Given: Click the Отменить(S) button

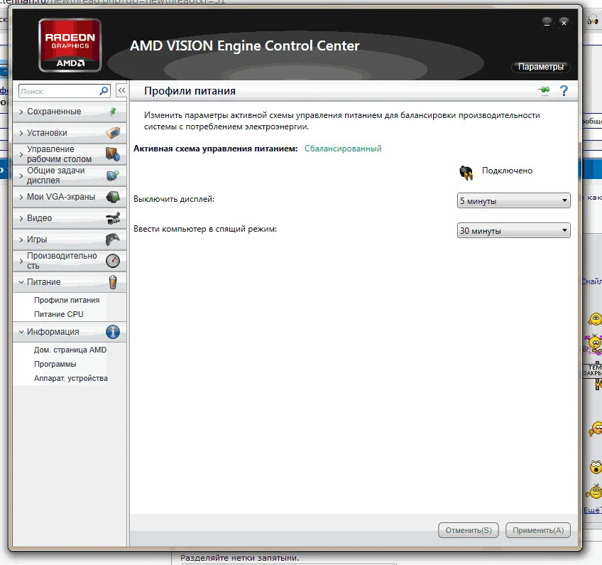Looking at the screenshot, I should 469,530.
